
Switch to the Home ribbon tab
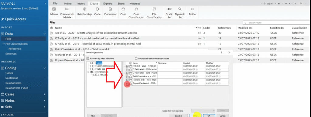68,4
